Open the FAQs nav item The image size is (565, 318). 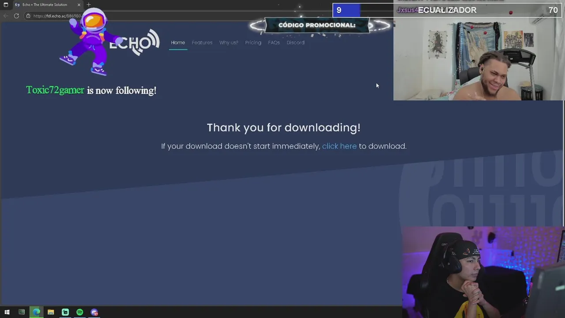[274, 42]
